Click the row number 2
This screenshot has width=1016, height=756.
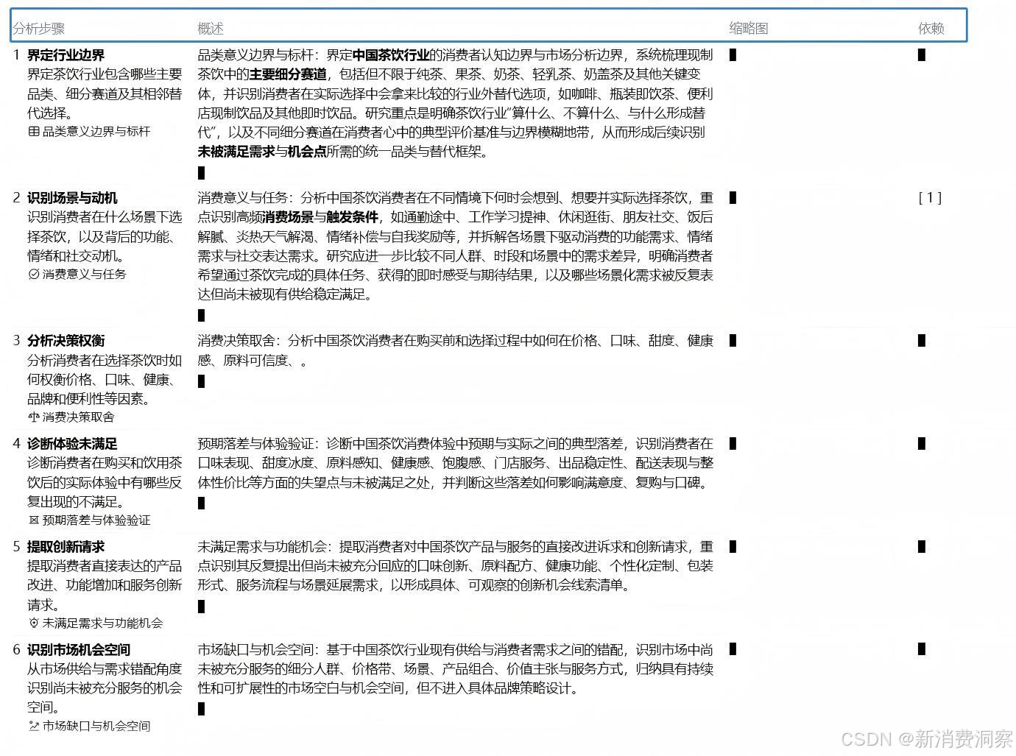tap(17, 198)
